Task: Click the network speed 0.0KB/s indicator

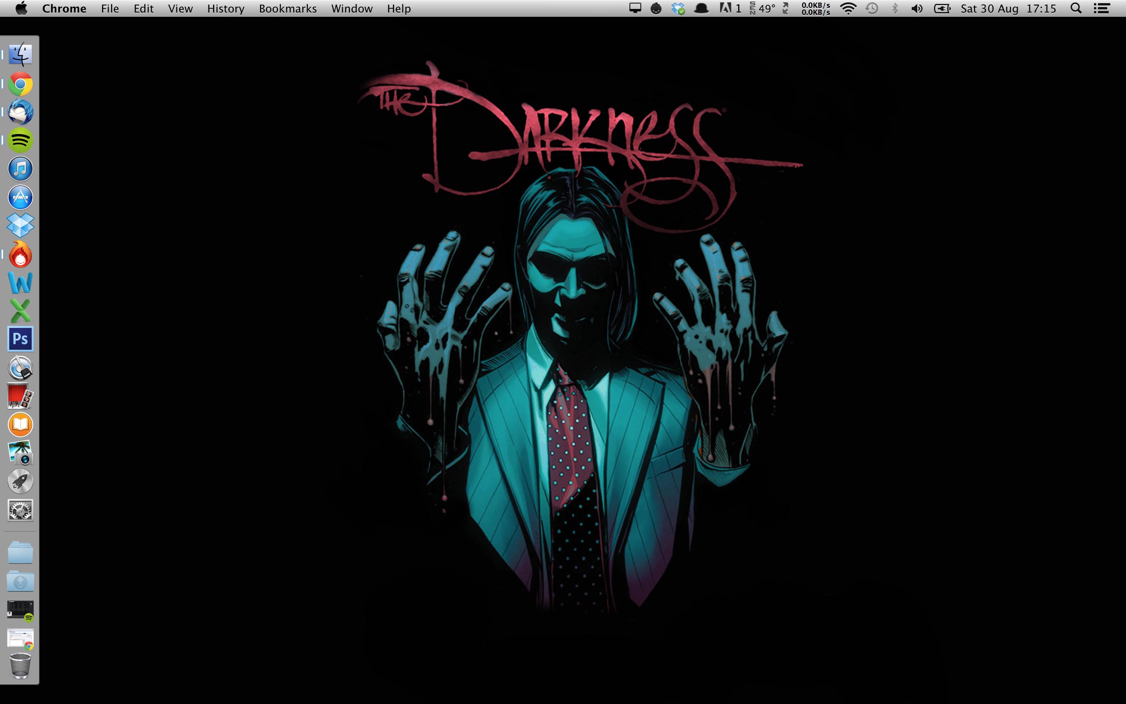Action: pyautogui.click(x=816, y=8)
